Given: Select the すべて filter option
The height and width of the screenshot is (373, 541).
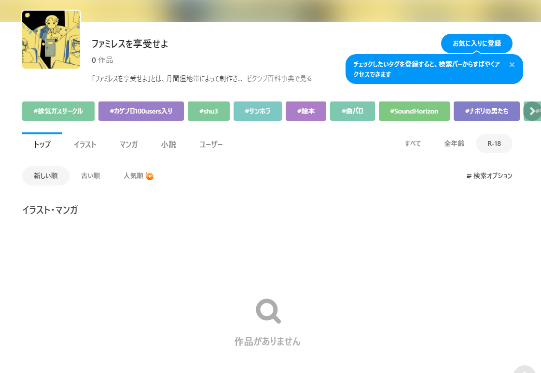Looking at the screenshot, I should (413, 143).
